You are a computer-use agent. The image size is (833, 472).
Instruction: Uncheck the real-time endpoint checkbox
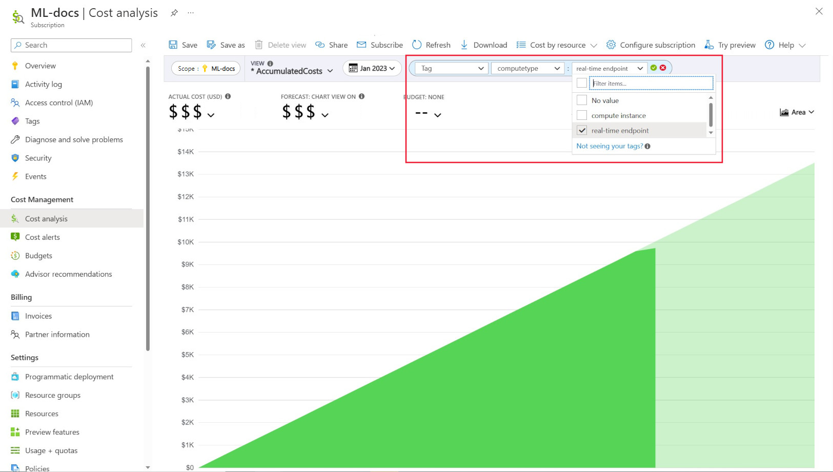[582, 130]
